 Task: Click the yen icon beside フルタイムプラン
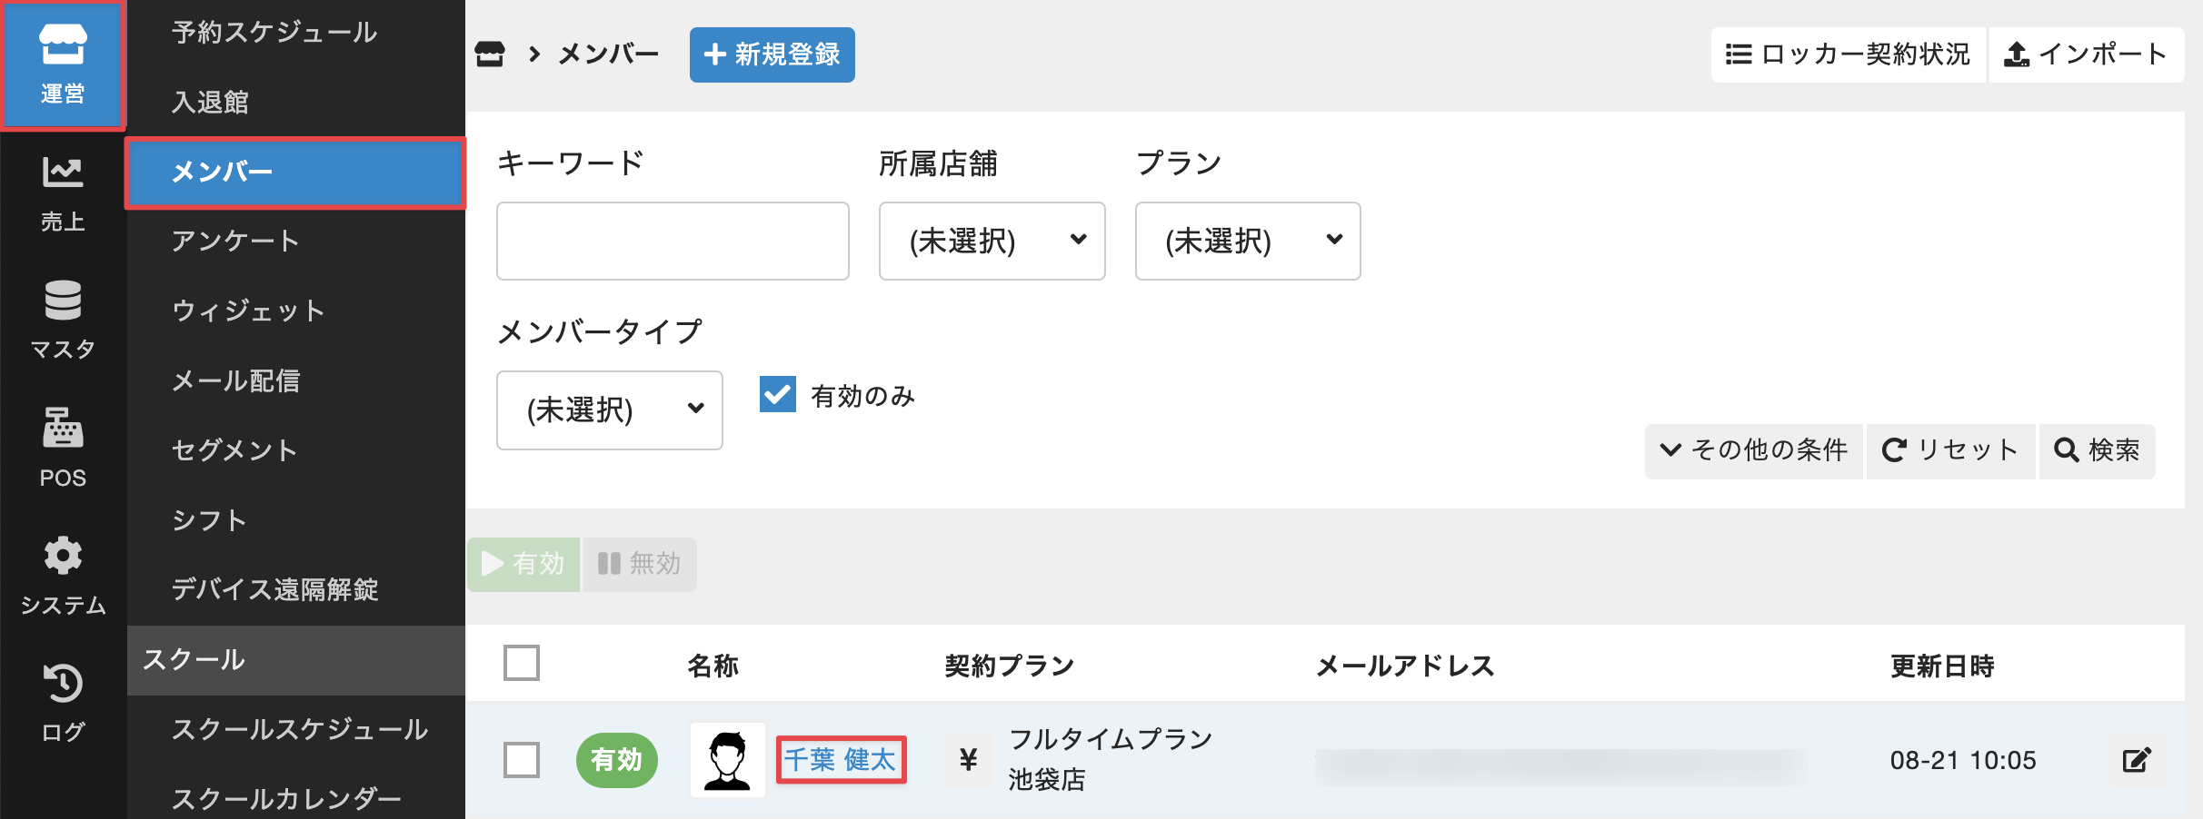point(969,760)
